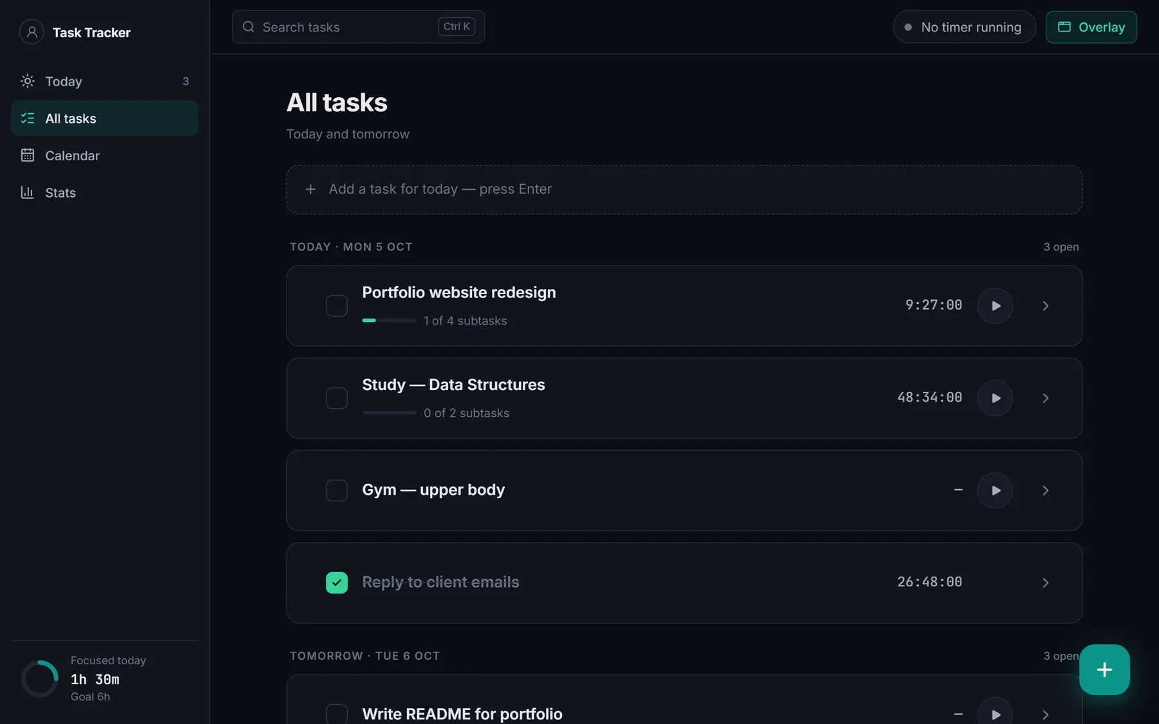Uncheck Reply to client emails task

point(337,582)
